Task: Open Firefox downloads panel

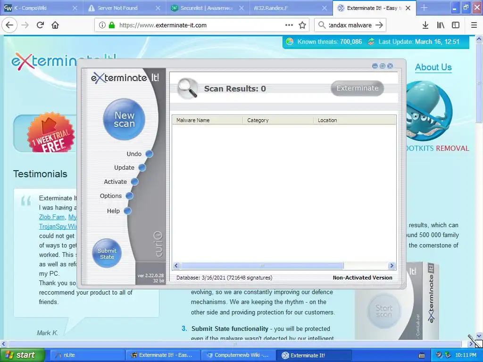Action: pos(425,25)
